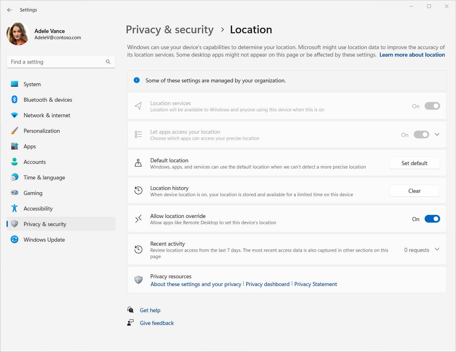Toggle Let apps access your location
The width and height of the screenshot is (456, 352).
(x=421, y=135)
